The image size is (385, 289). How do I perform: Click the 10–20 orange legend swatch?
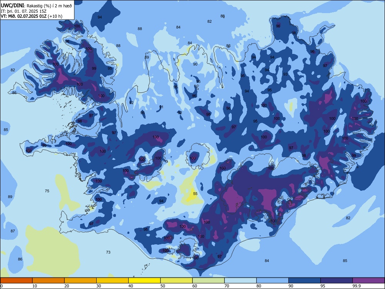click(49, 281)
